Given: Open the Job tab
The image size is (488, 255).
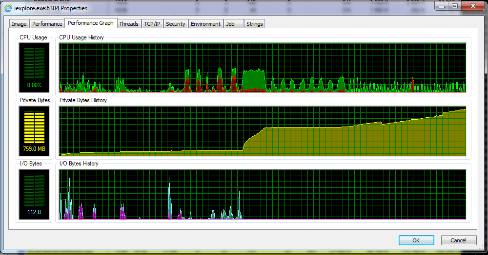Looking at the screenshot, I should [233, 24].
